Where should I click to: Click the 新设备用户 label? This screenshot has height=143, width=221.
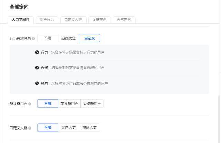(x=18, y=104)
